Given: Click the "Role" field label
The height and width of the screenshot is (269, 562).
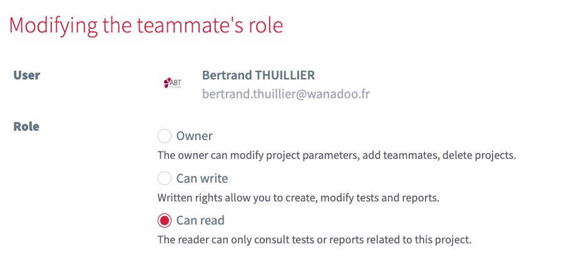Looking at the screenshot, I should [26, 127].
